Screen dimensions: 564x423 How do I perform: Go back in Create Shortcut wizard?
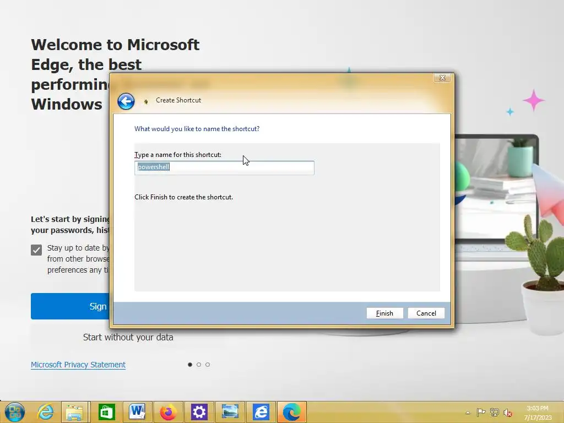click(x=126, y=101)
